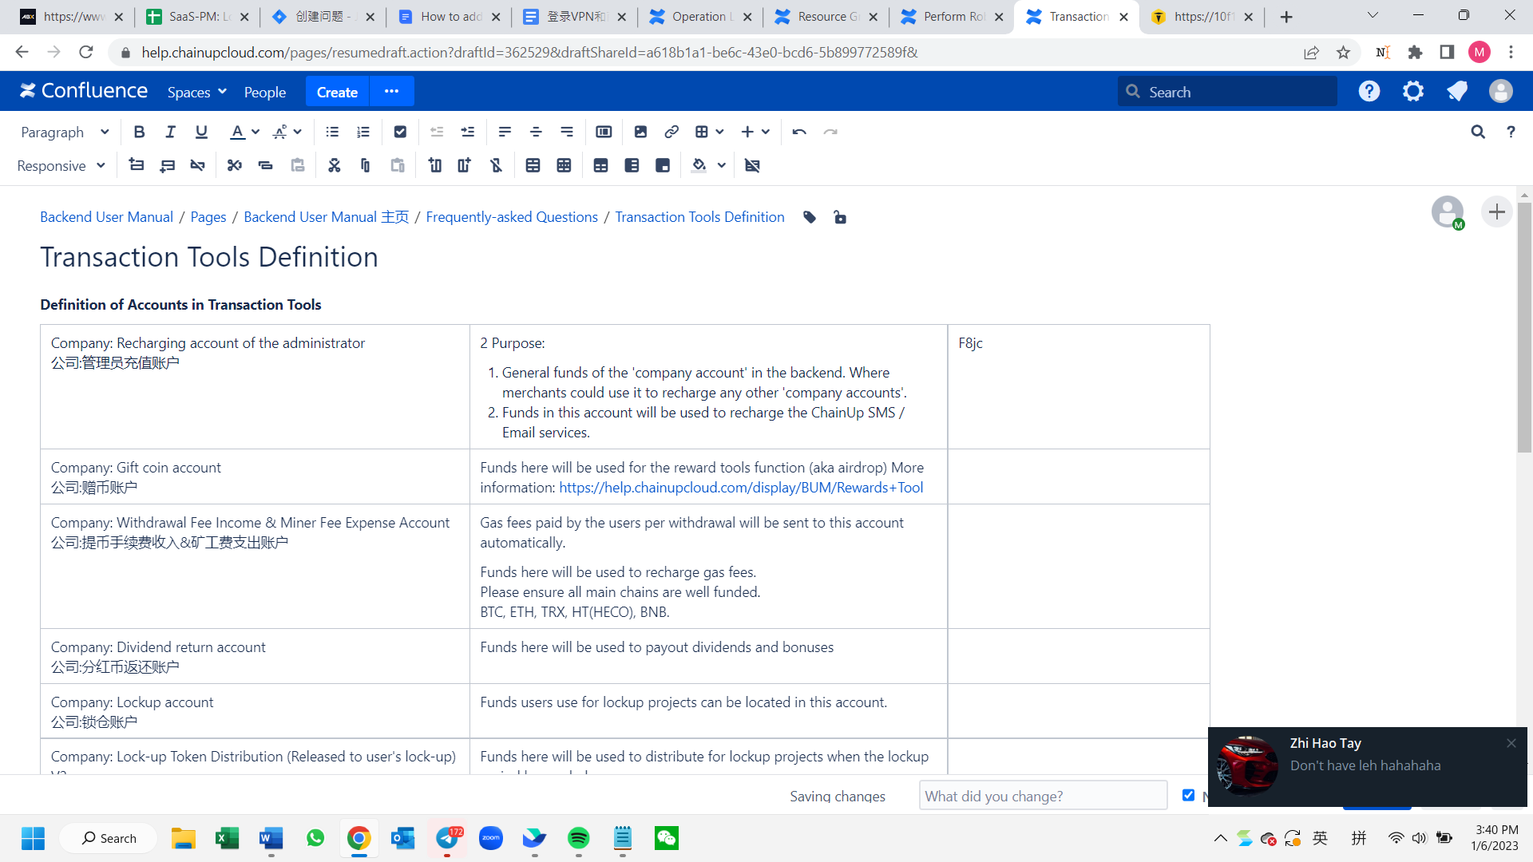Viewport: 1533px width, 862px height.
Task: Insert table row below
Action: click(x=167, y=165)
